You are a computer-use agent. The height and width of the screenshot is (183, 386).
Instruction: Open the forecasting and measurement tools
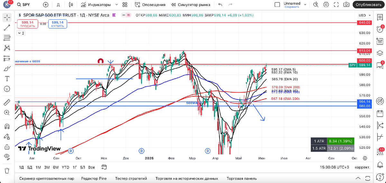point(7,58)
